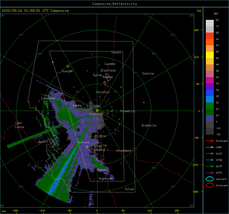Click the RockyMH label

67,71
